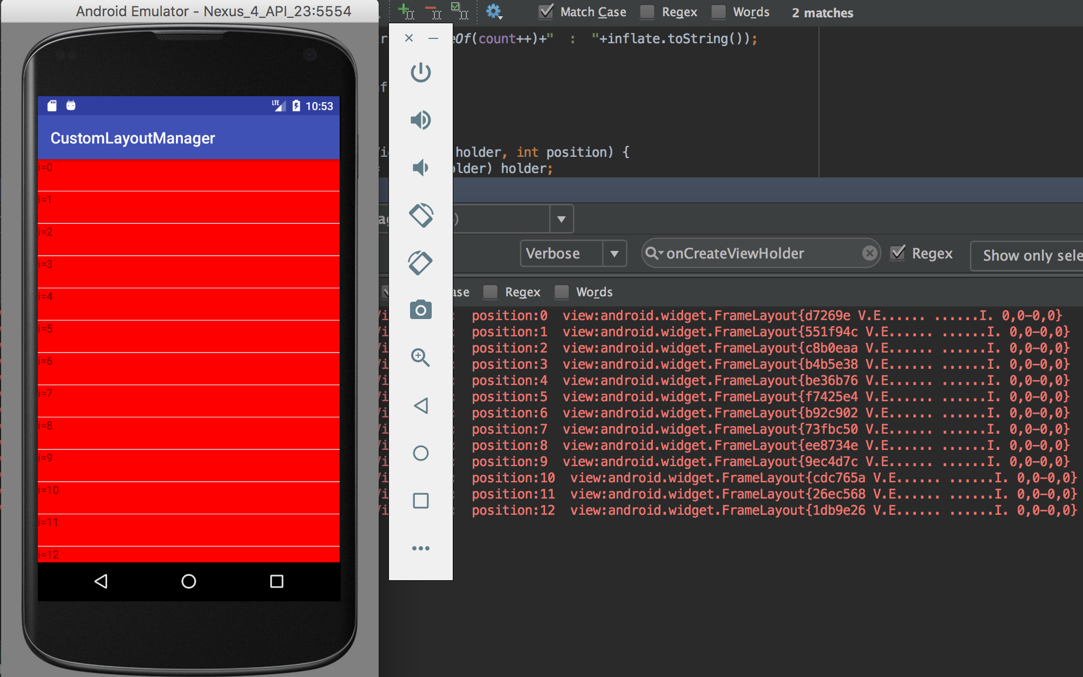Click inside the onCreateViewHolder search field

point(757,253)
